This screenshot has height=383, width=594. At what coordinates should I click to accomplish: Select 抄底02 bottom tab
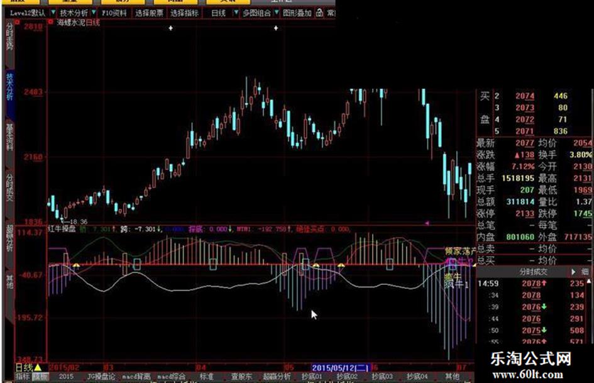pos(346,377)
